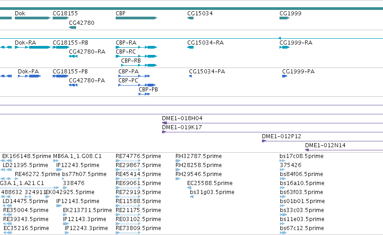Click the RE11588.5prime EST label
The width and height of the screenshot is (383, 235).
pos(138,201)
